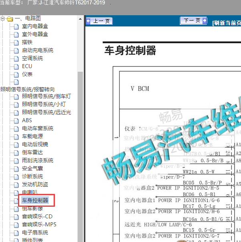Select the 搭铁 tree entry

click(x=27, y=42)
